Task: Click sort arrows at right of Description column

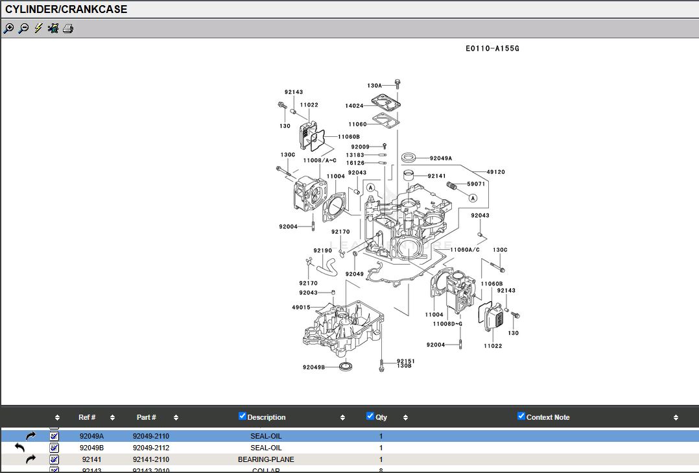Action: 342,418
